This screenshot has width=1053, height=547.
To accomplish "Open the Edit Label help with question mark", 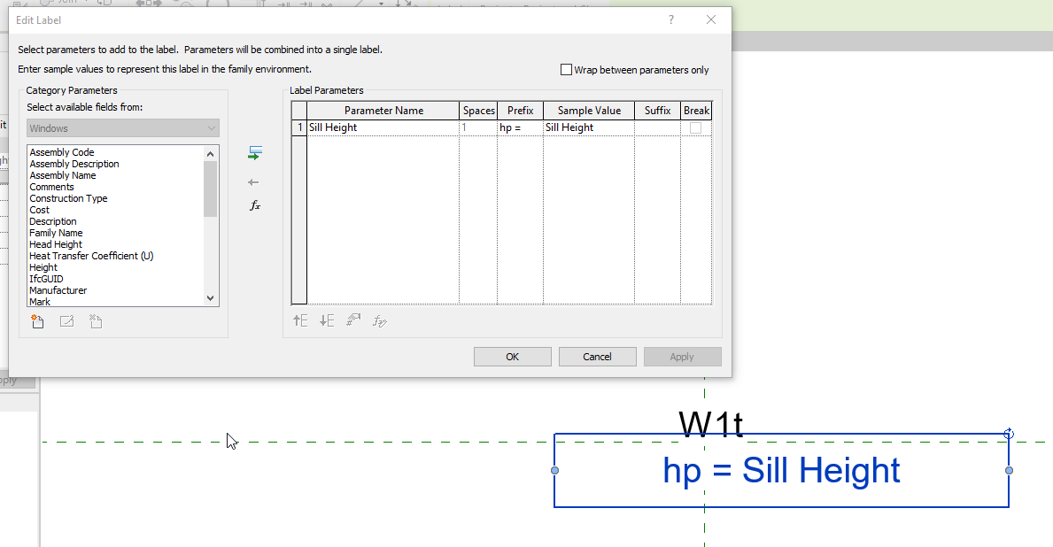I will point(670,19).
